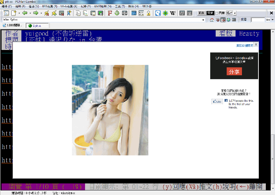275x195 pixels.
Task: Click the green flower icon
Action: pyautogui.click(x=165, y=13)
